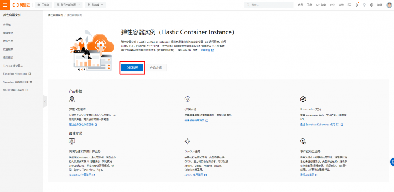The width and height of the screenshot is (394, 192).
Task: Open 镜像缓存使用演示 link
Action: 196,121
